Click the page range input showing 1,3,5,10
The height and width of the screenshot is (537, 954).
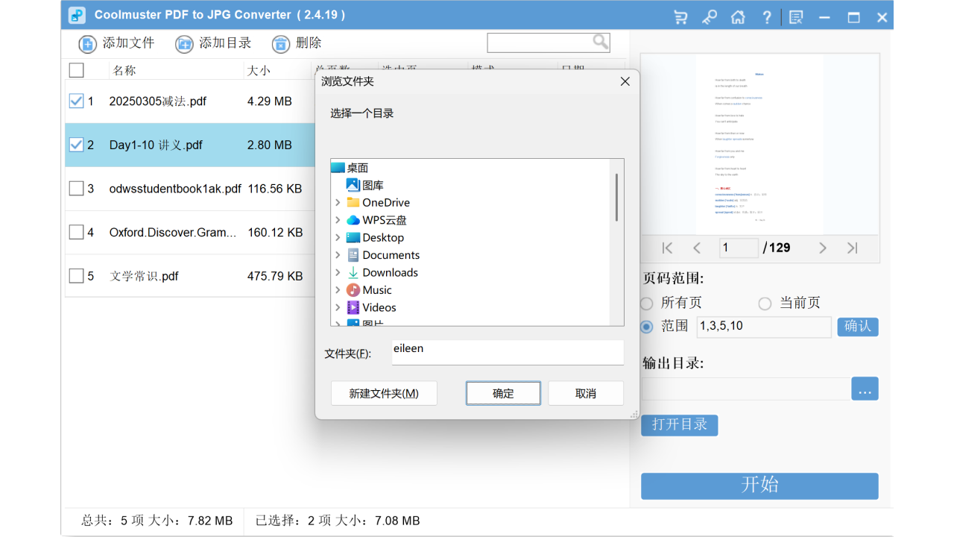pos(763,327)
